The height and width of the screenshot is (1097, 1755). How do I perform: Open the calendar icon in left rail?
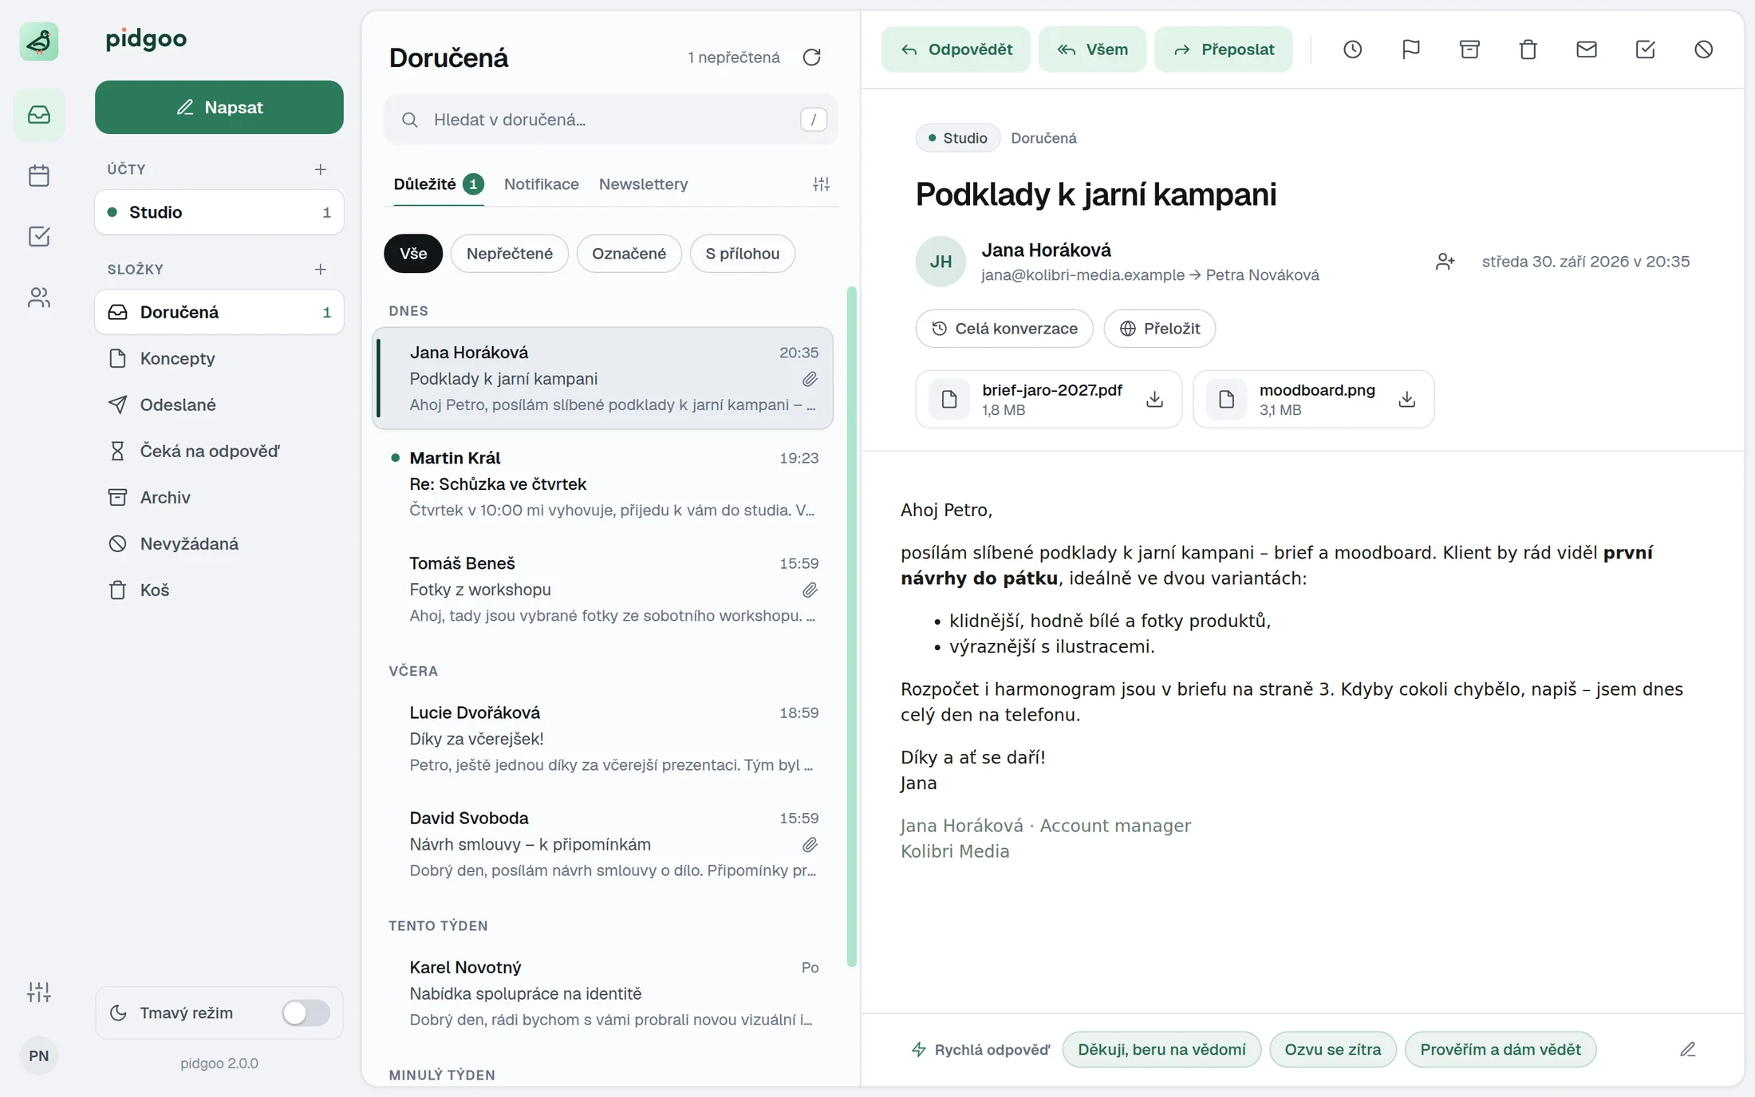pos(39,176)
